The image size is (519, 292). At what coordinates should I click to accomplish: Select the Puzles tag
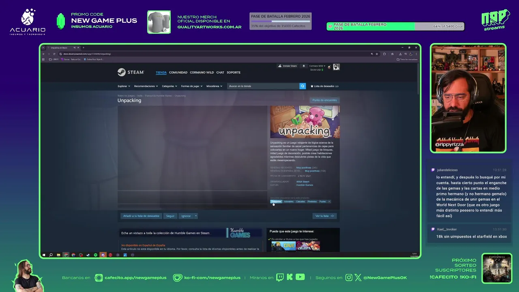pyautogui.click(x=322, y=202)
